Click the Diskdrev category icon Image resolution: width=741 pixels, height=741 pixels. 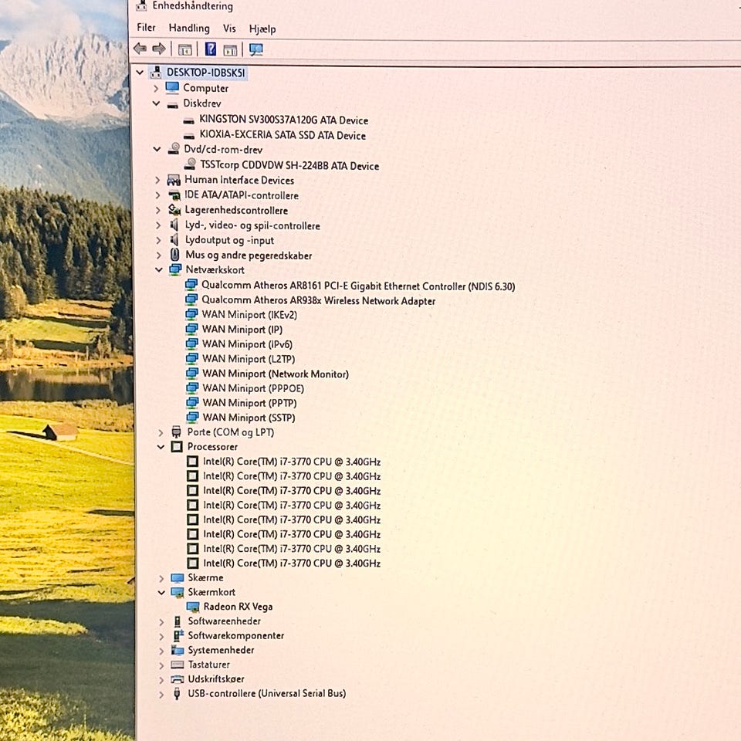click(x=172, y=104)
